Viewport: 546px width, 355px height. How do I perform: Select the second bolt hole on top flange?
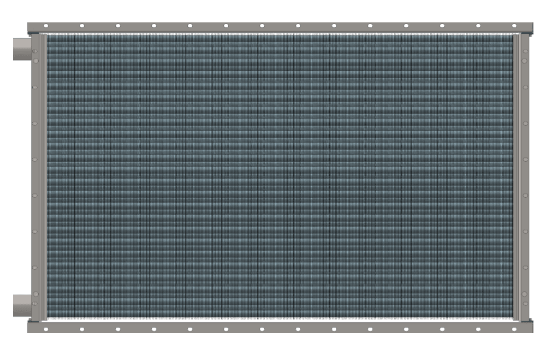82,26
